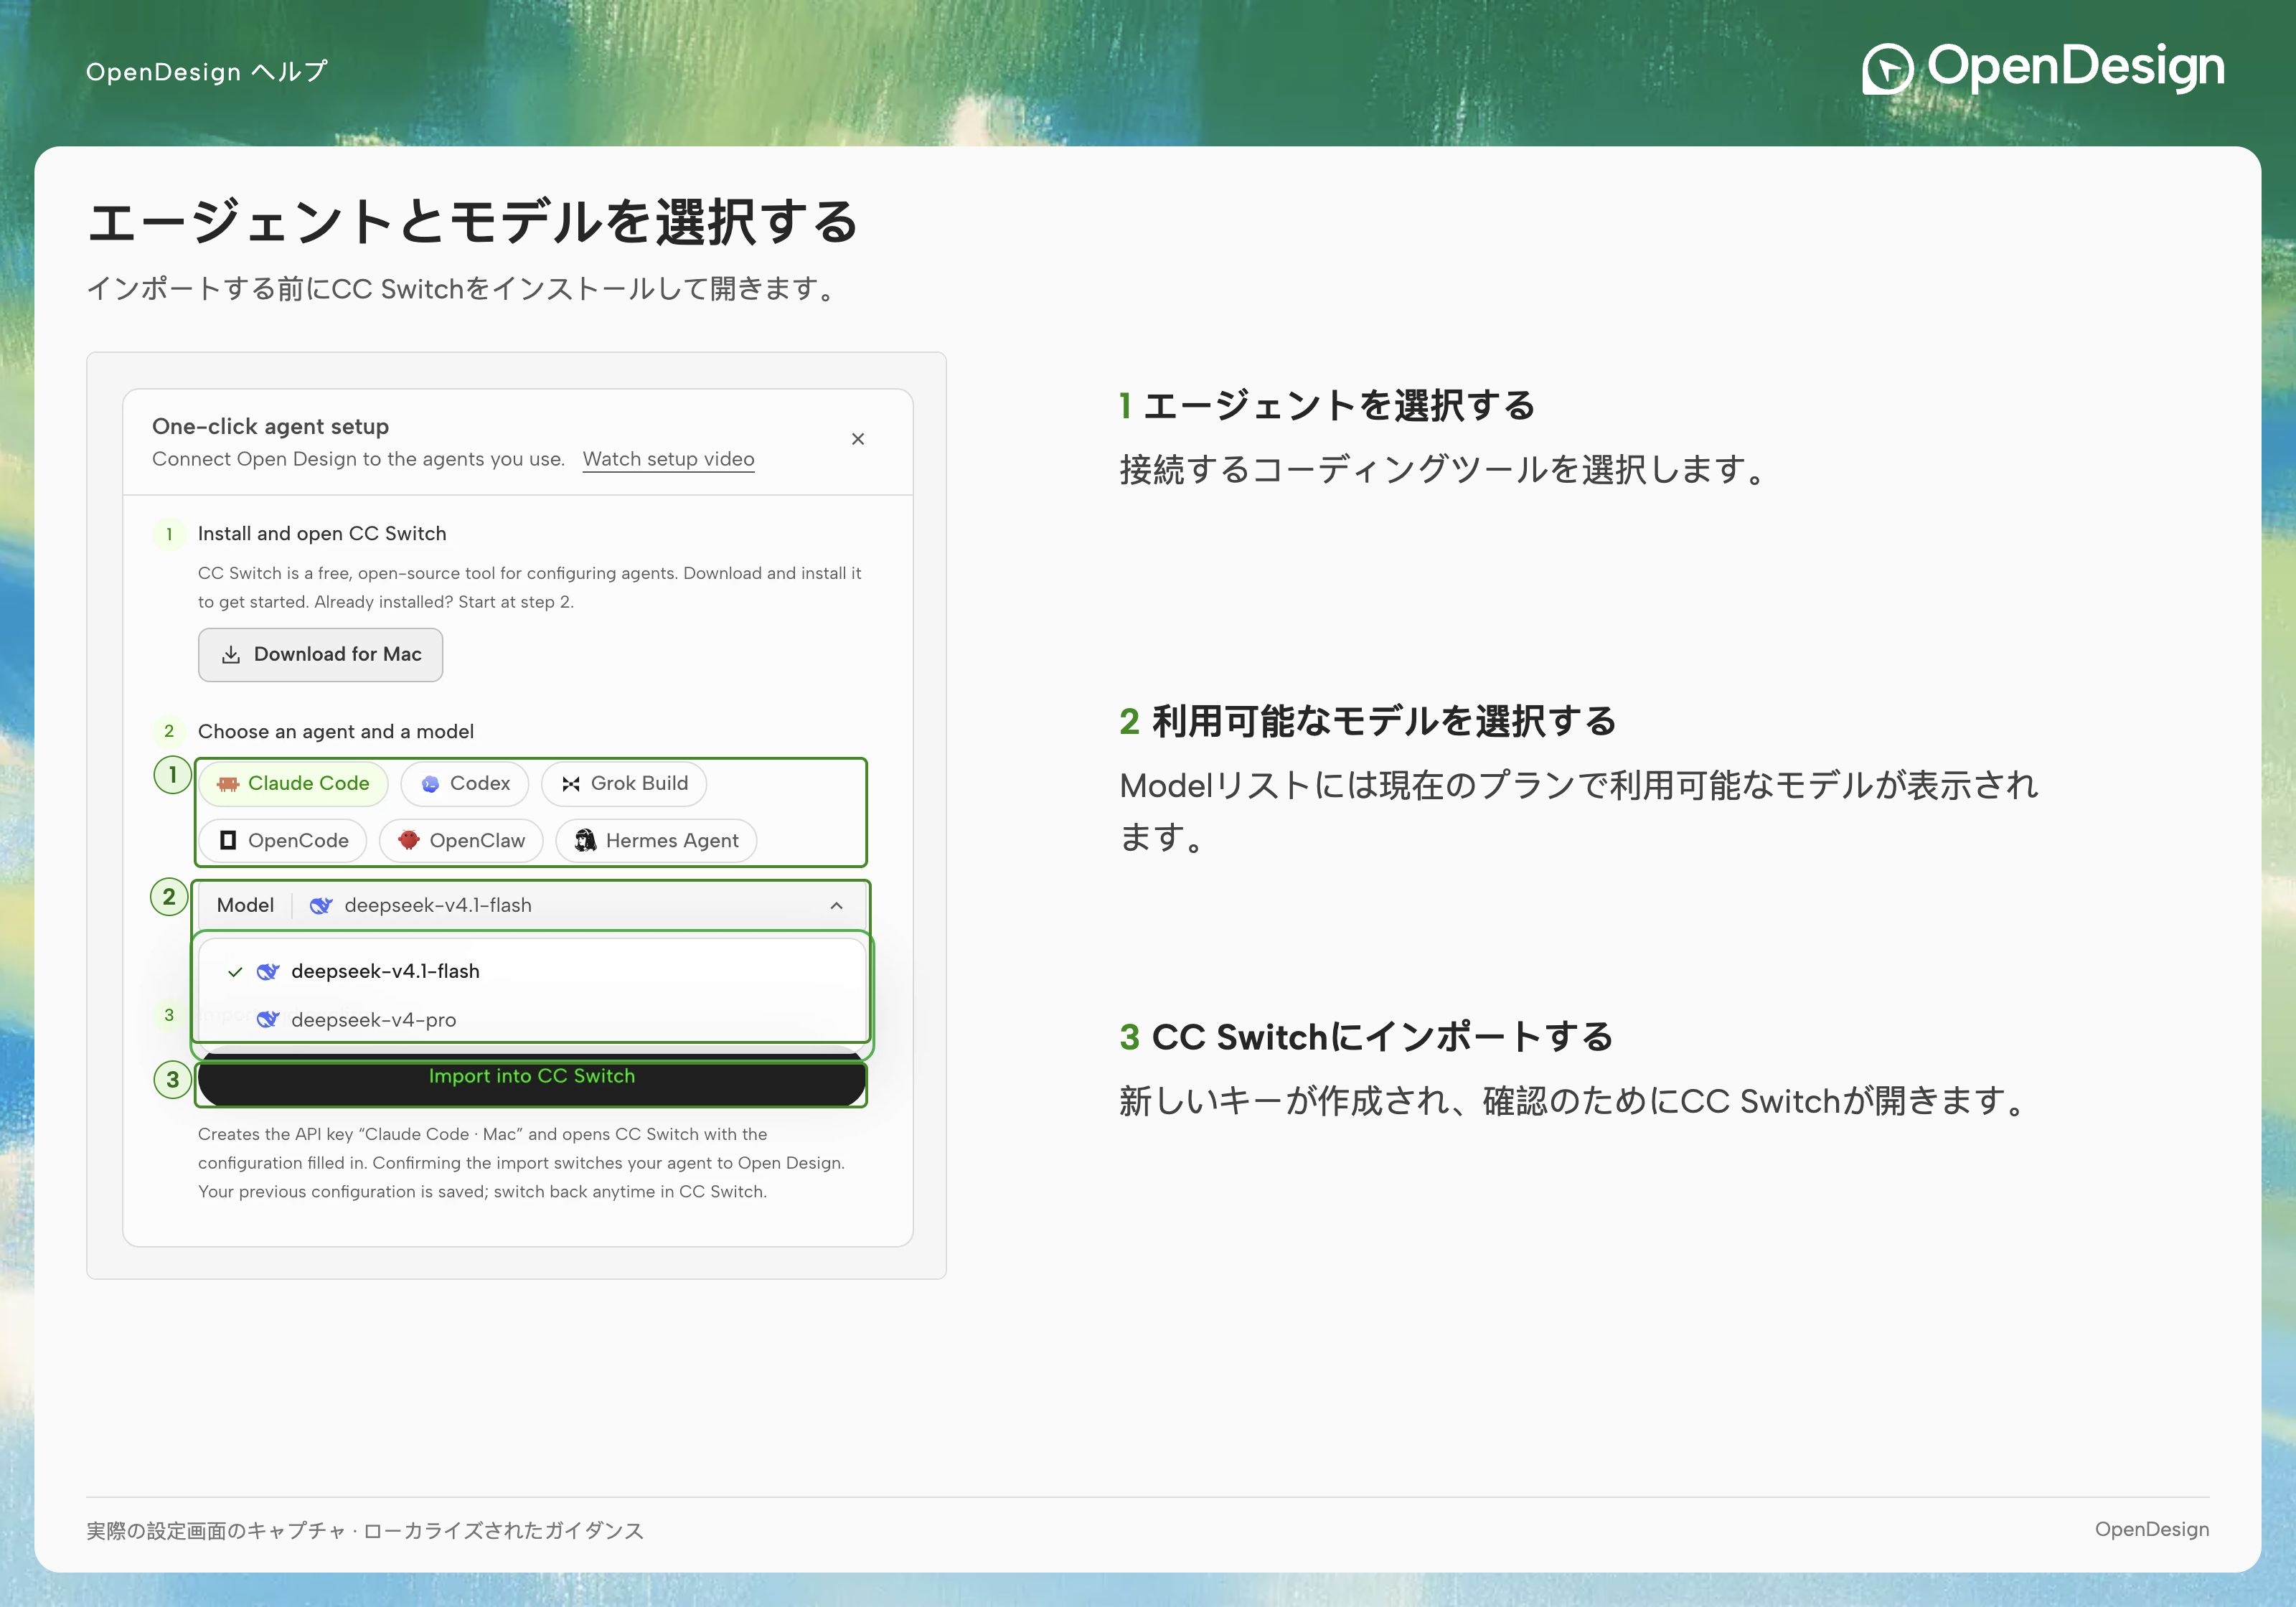Choose the Grok Build agent
The image size is (2296, 1607).
(x=624, y=783)
